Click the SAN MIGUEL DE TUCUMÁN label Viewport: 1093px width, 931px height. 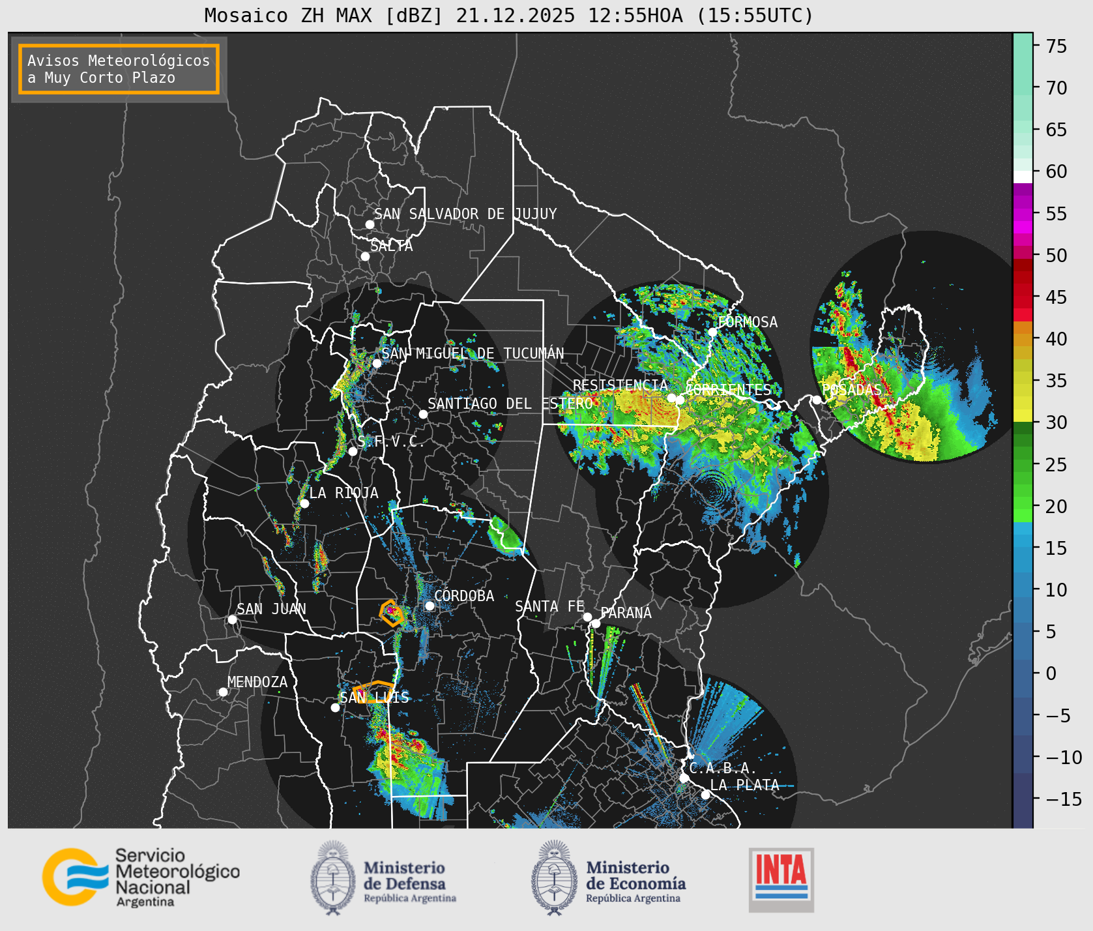tap(473, 353)
